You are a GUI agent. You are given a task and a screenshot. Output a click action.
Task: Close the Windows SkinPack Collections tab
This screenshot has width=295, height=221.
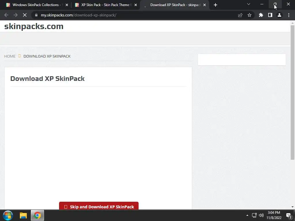click(x=67, y=5)
